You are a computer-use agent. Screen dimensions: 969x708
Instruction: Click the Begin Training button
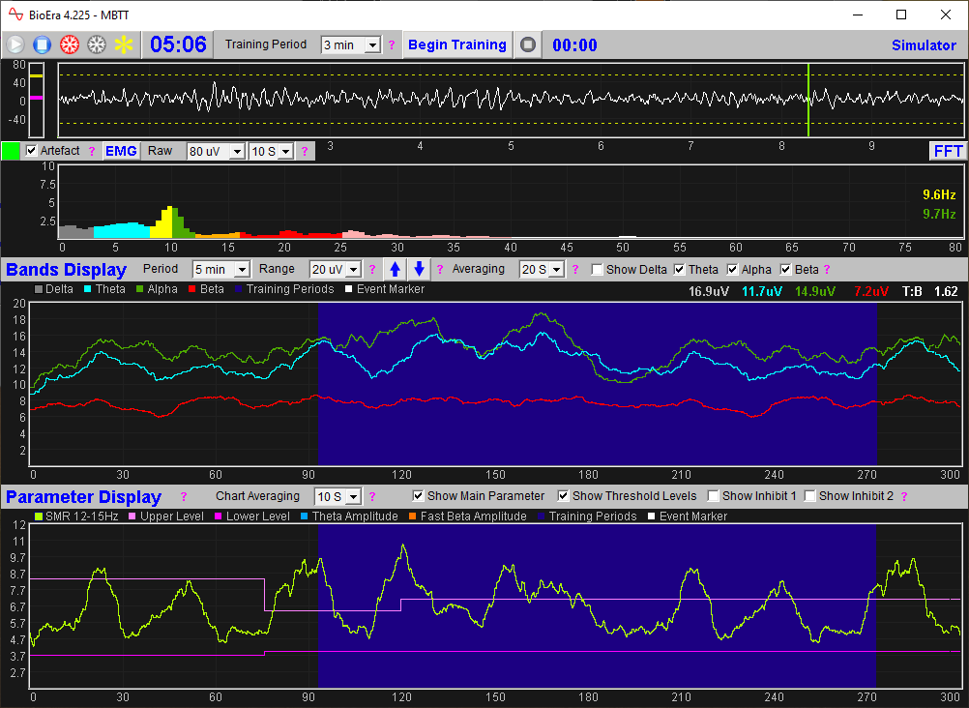pyautogui.click(x=456, y=44)
